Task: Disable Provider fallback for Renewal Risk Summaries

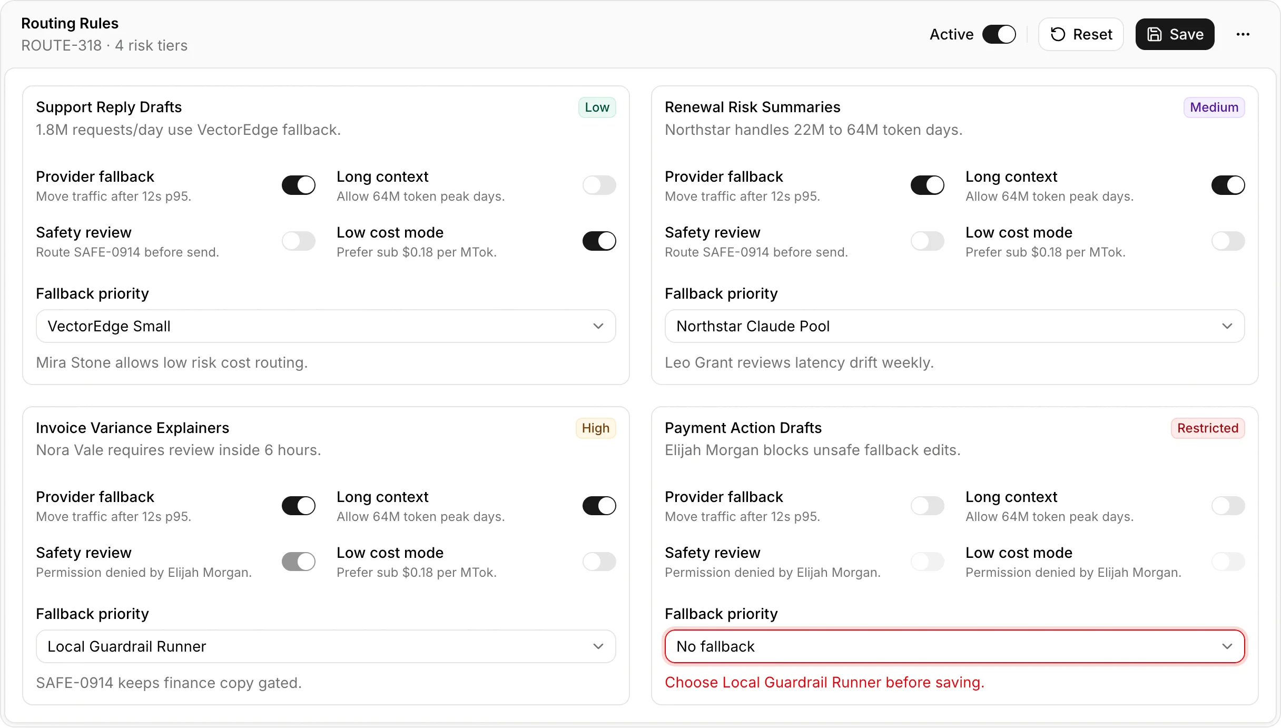Action: coord(928,185)
